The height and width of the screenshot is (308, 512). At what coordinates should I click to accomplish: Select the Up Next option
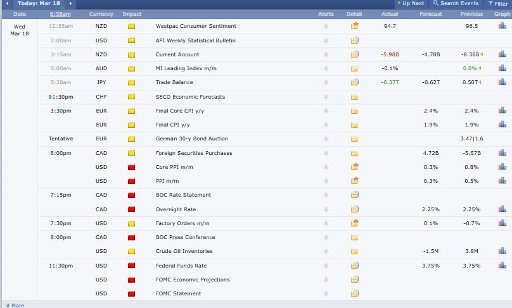tap(410, 4)
